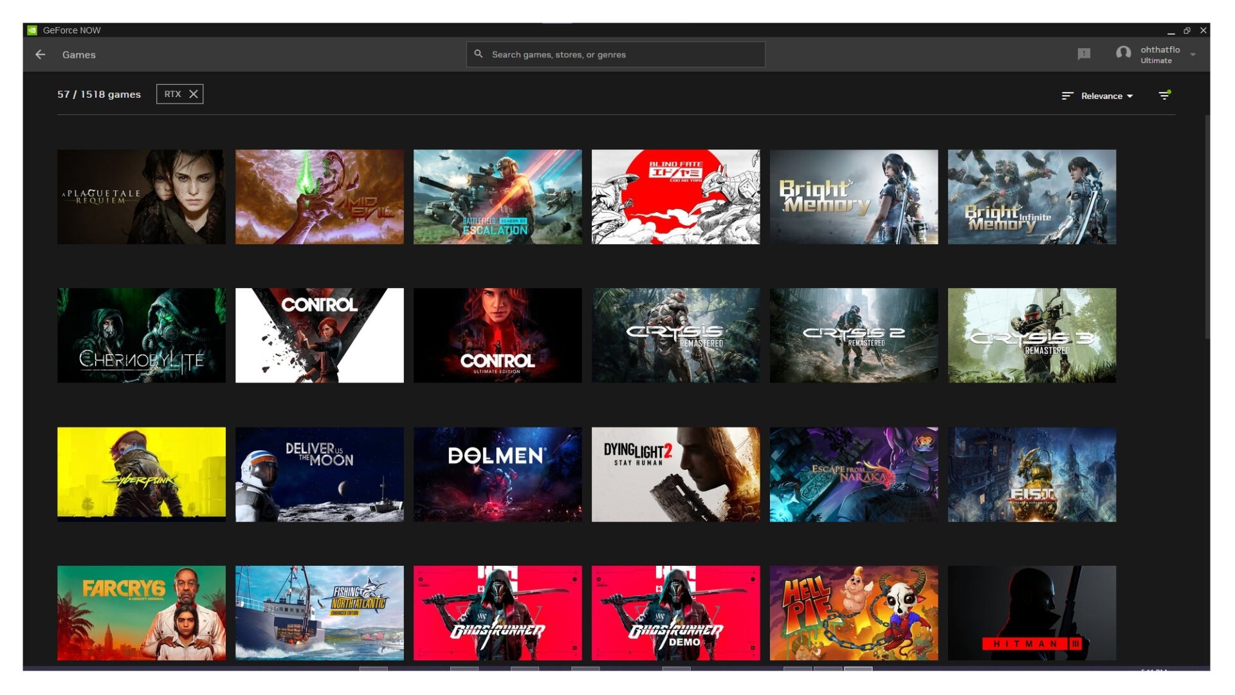Screen dimensions: 1235x695
Task: Click the search magnifier icon
Action: [479, 54]
